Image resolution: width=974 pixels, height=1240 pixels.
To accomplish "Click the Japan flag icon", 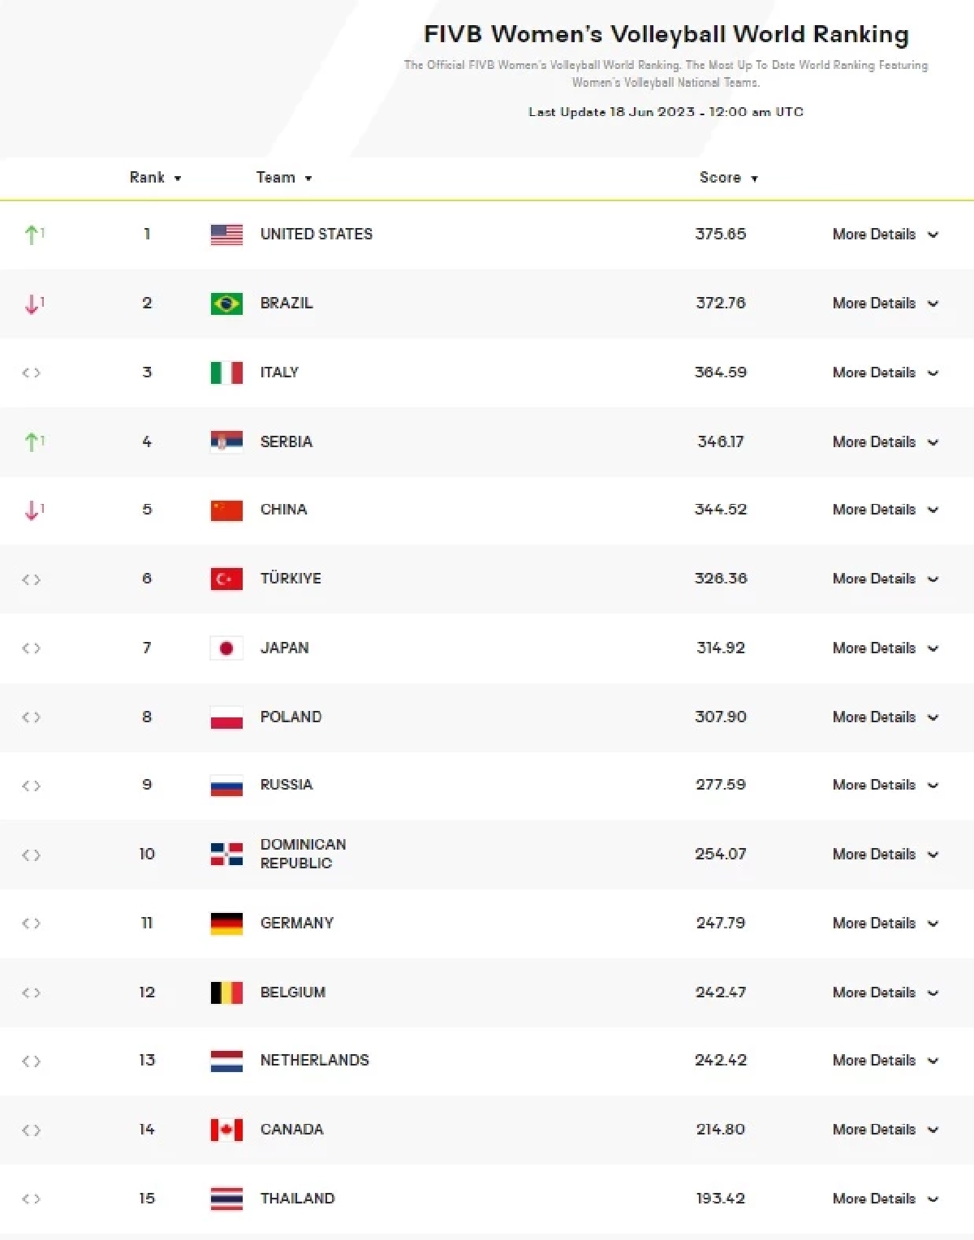I will [226, 648].
